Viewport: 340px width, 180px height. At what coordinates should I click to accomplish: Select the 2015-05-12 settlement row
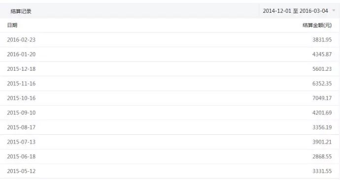(x=170, y=171)
